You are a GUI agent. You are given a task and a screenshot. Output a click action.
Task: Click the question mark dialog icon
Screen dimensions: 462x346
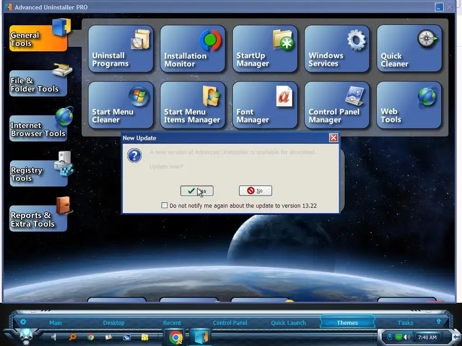[x=134, y=155]
